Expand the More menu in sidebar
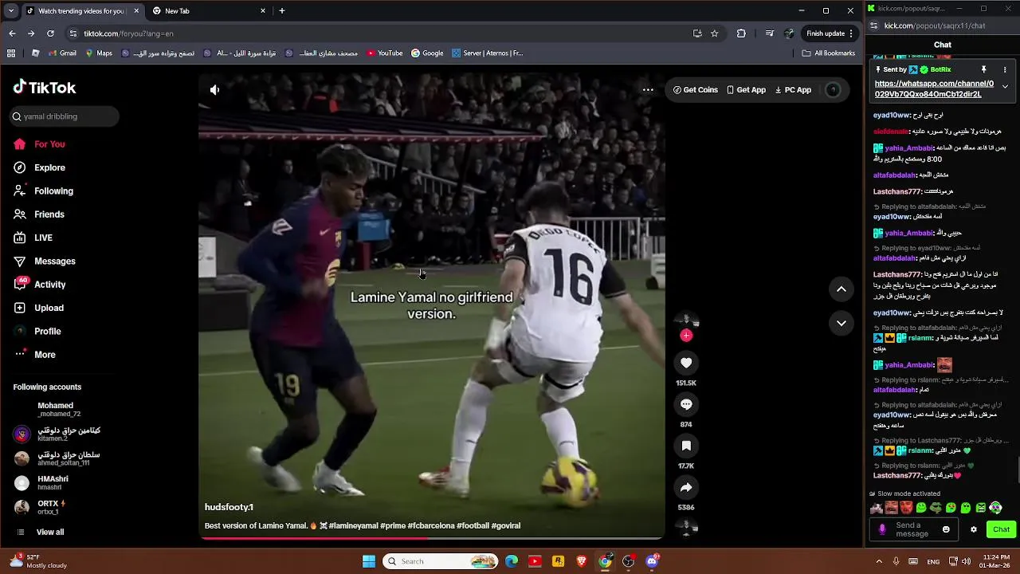Image resolution: width=1020 pixels, height=574 pixels. (45, 355)
